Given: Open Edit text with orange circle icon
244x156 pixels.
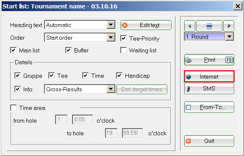Looking at the screenshot, I should (x=146, y=25).
